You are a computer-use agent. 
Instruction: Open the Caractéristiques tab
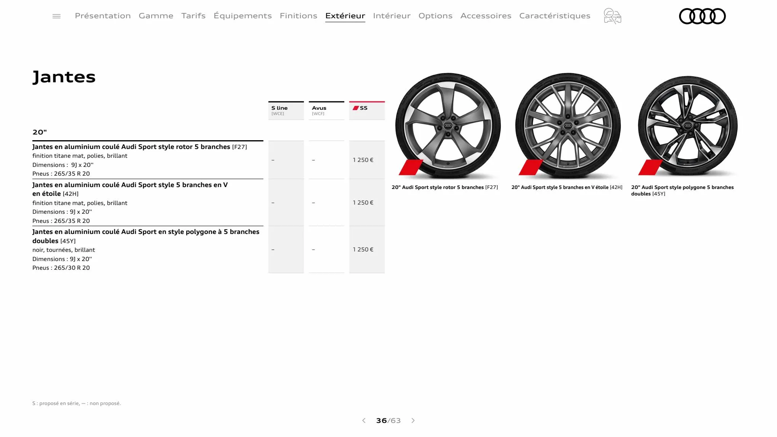(555, 16)
